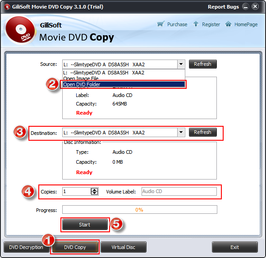Close the GiliSoft window
The image size is (266, 258).
click(x=255, y=7)
